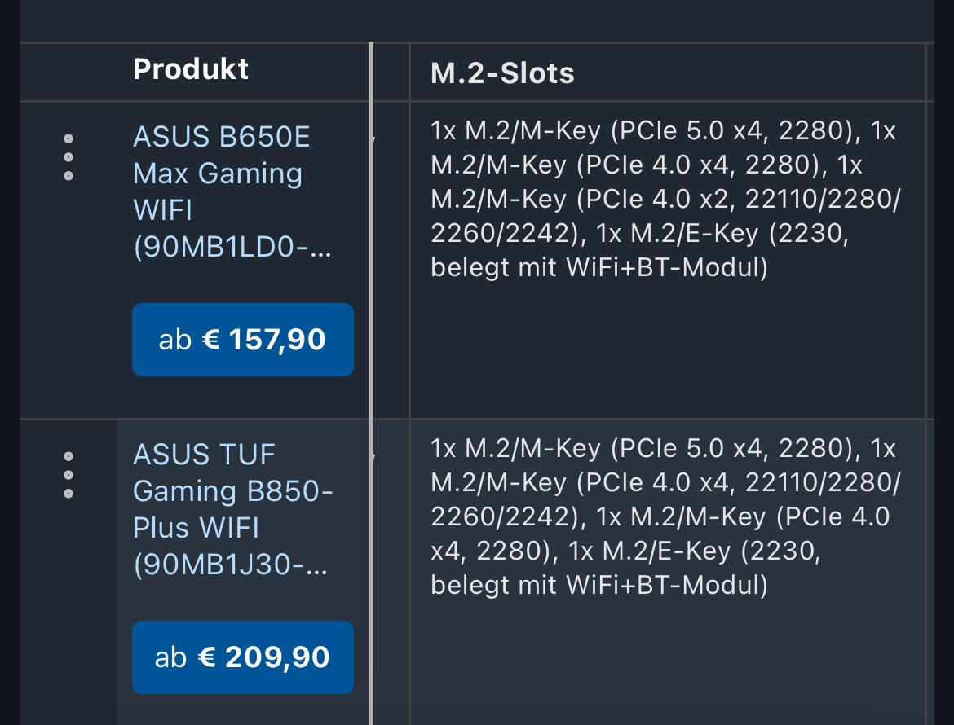Open three-dot menu for ASUS TUF Gaming B850-Plus
This screenshot has height=725, width=954.
pos(68,475)
